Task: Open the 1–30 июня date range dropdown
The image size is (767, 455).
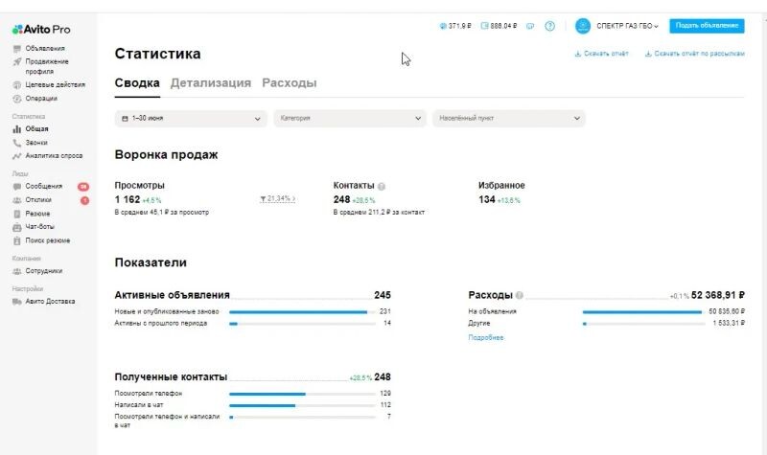Action: click(x=190, y=119)
